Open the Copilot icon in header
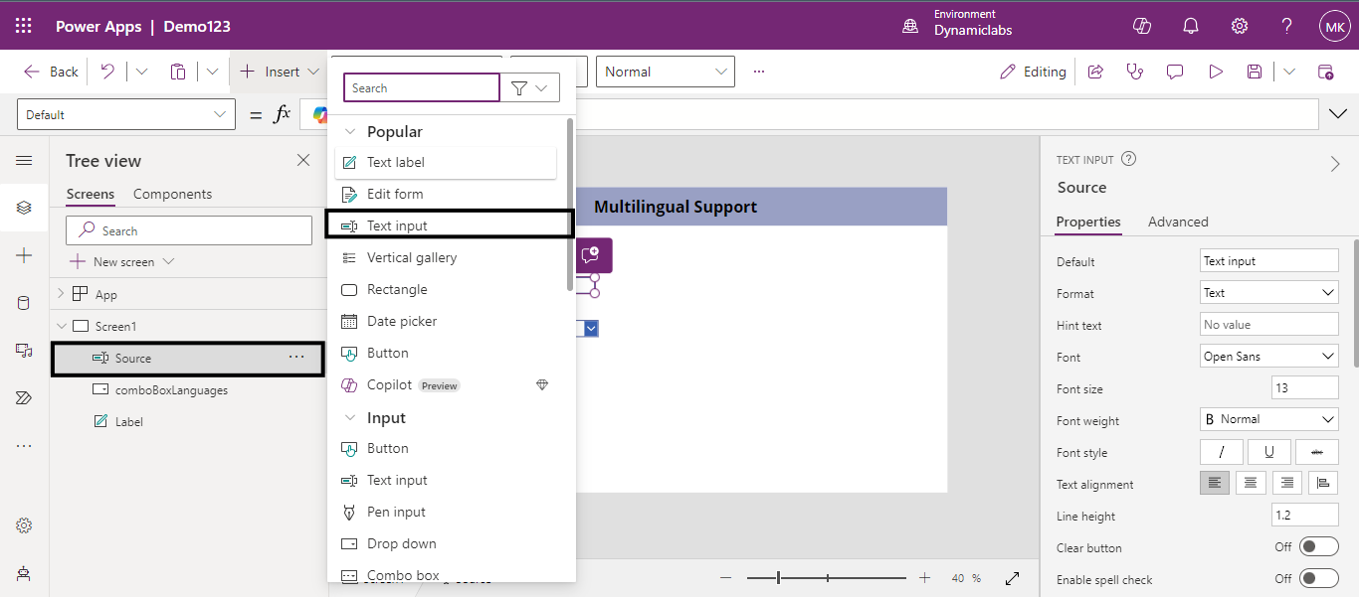Viewport: 1359px width, 597px height. coord(1142,26)
